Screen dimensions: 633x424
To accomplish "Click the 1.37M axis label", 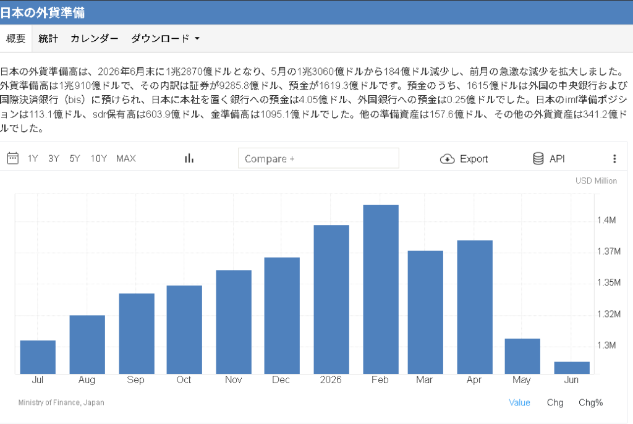I will click(x=609, y=252).
